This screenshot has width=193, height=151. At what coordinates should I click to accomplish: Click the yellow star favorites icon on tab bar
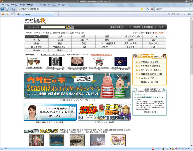(3, 14)
